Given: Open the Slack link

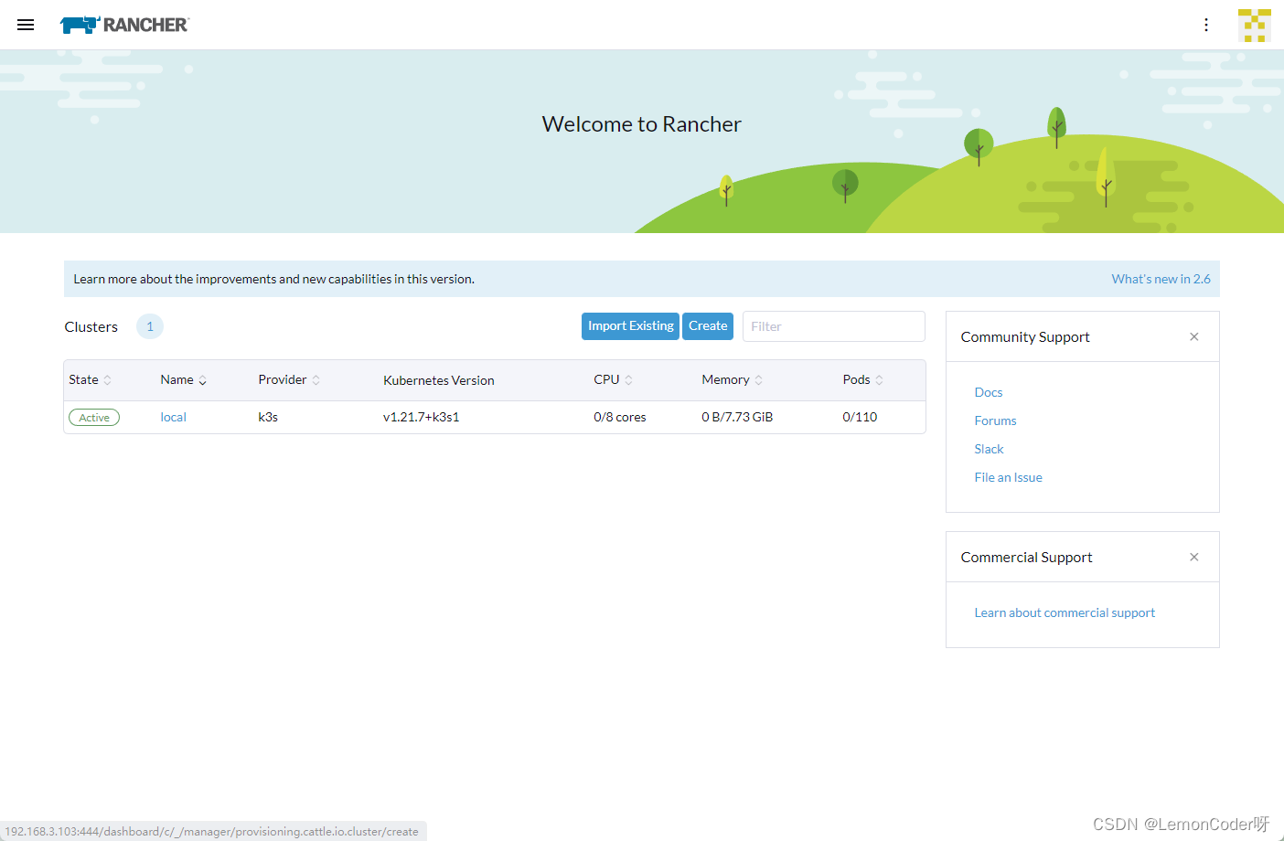Looking at the screenshot, I should click(x=989, y=449).
